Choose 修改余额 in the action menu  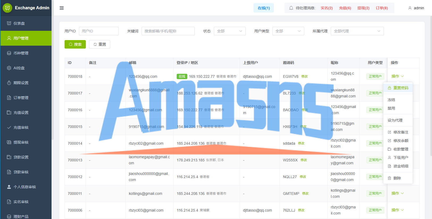(x=398, y=141)
